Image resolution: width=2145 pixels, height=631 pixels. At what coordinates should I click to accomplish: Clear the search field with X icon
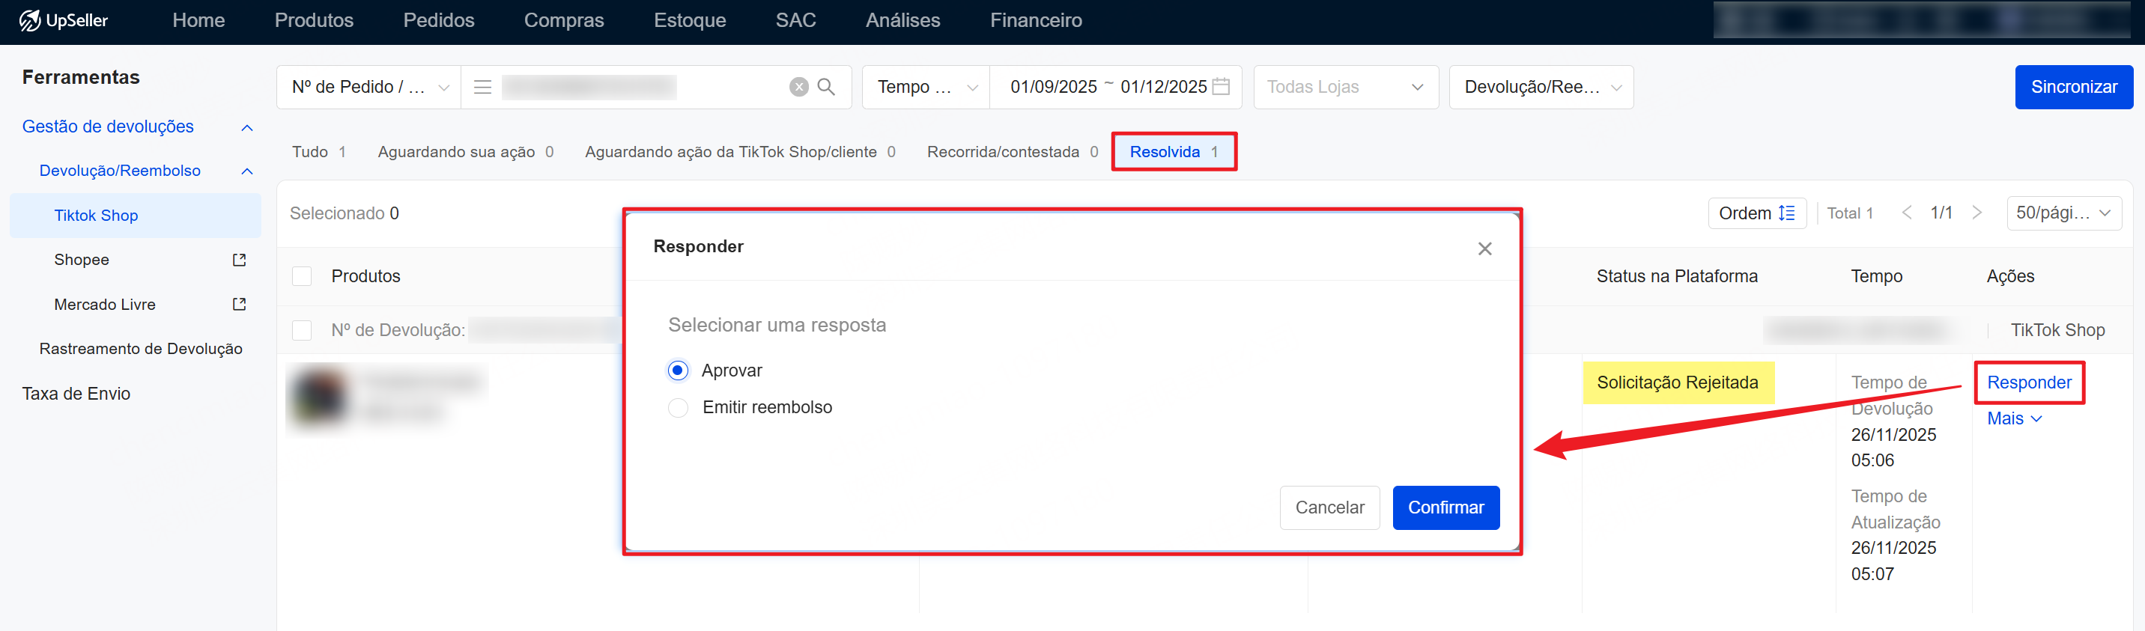coord(798,87)
